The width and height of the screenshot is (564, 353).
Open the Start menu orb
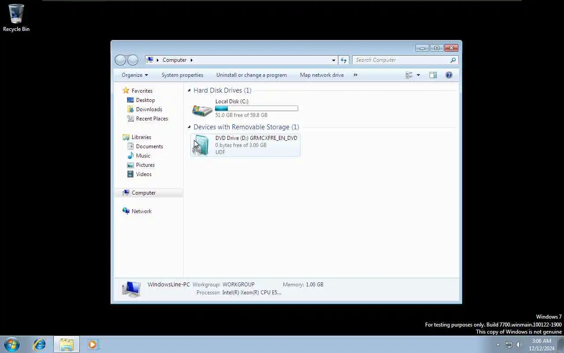click(11, 345)
